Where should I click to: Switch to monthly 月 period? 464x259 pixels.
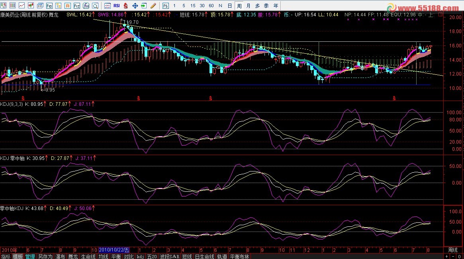pos(248,6)
